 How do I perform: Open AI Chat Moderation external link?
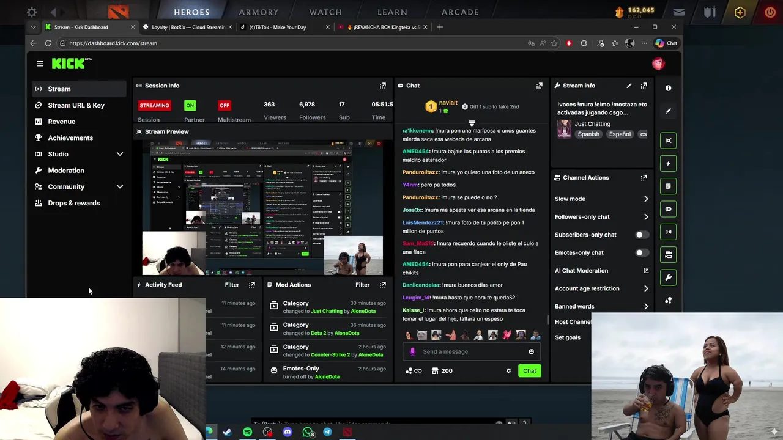coord(646,271)
